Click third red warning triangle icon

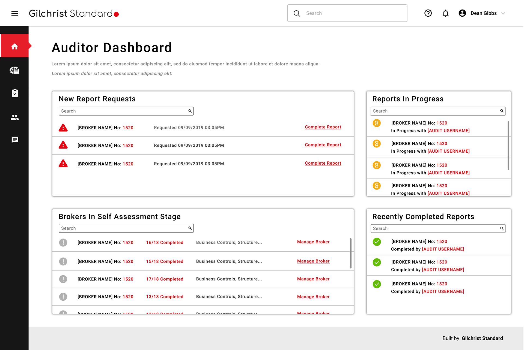coord(63,164)
